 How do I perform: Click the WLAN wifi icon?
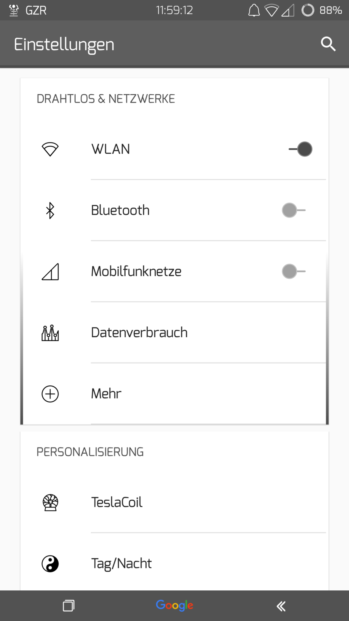pos(50,149)
